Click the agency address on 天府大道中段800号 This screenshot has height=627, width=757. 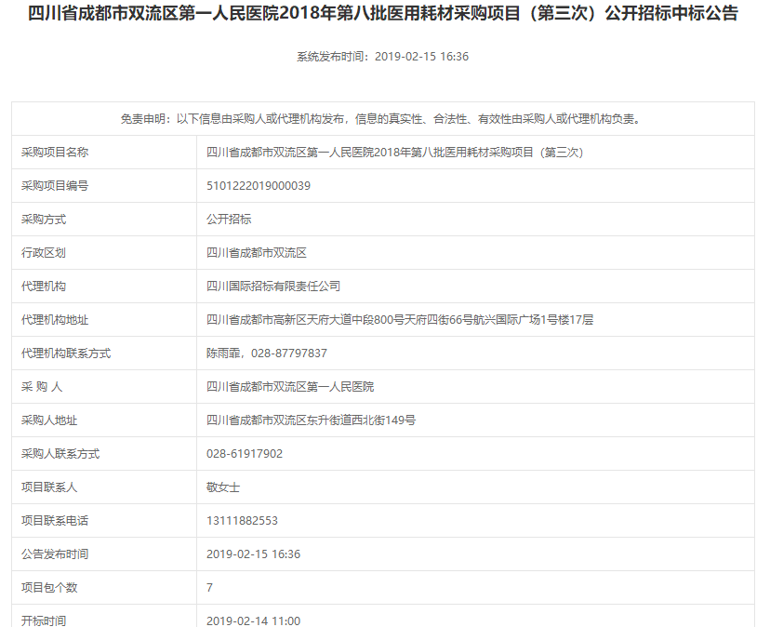click(x=400, y=320)
